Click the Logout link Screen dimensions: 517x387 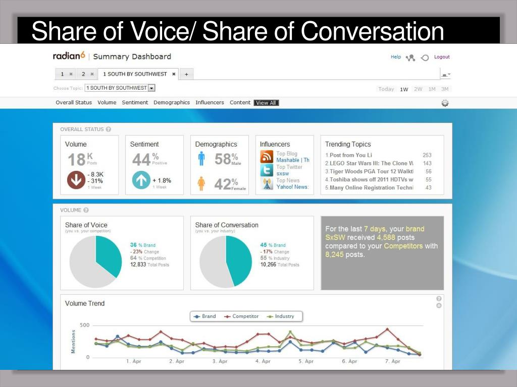click(442, 57)
